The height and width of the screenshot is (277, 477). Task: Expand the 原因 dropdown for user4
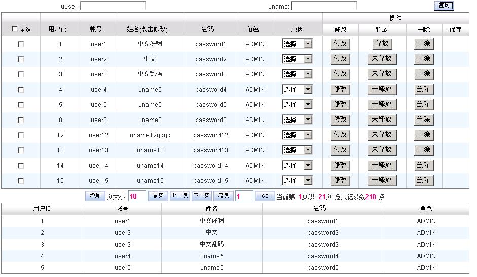[297, 90]
